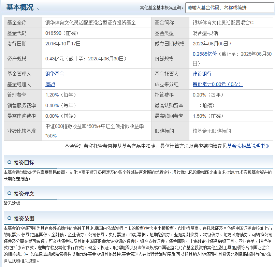
Task: Click sales service fee 0.40%（每年）
Action: 60,105
